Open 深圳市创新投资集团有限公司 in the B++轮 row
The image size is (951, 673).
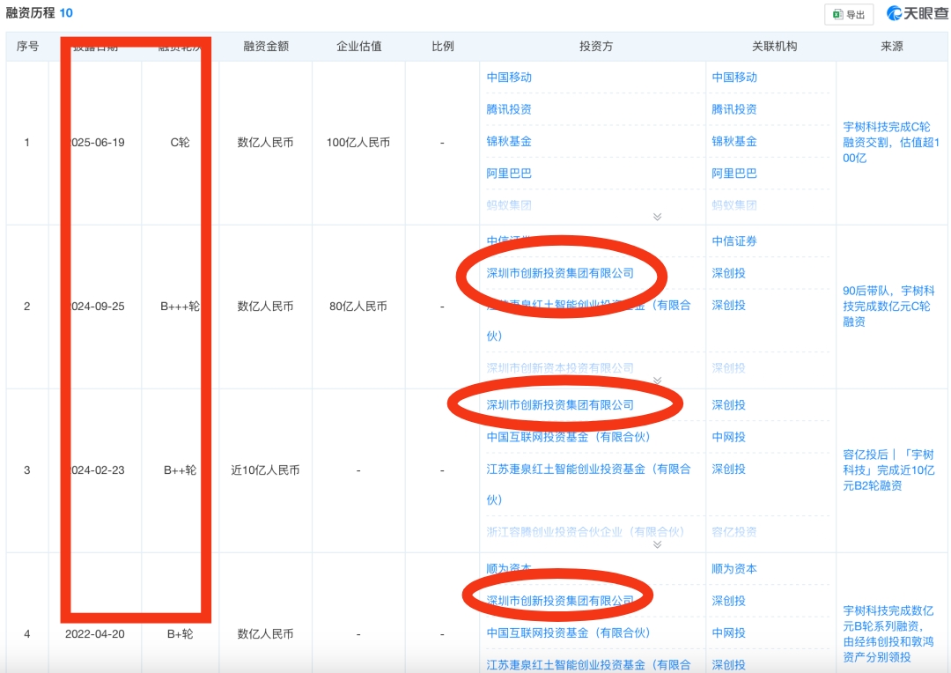[x=560, y=405]
